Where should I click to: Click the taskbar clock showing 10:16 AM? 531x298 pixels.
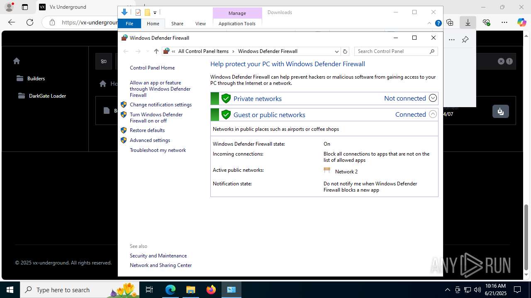[x=495, y=290]
